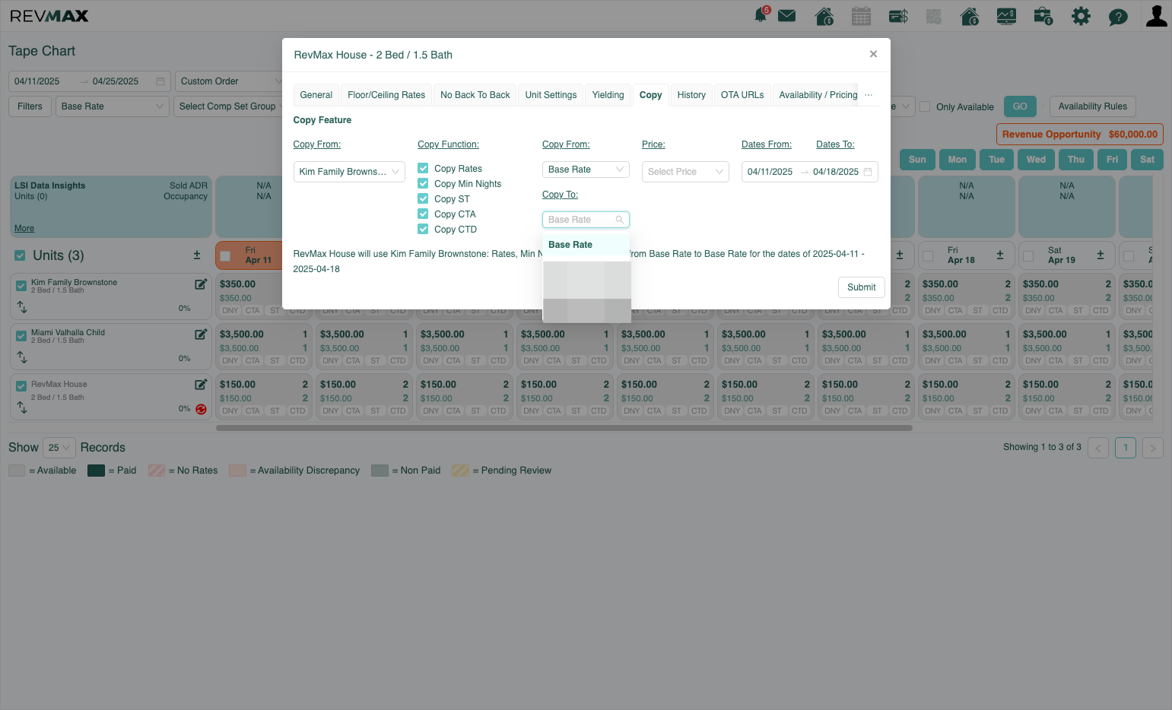Open the credit card payments icon

[x=898, y=16]
